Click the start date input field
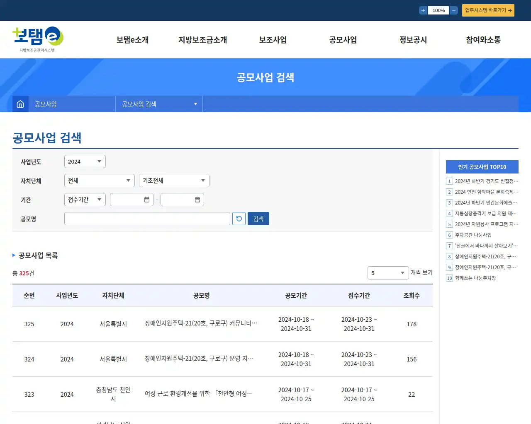 pos(132,200)
